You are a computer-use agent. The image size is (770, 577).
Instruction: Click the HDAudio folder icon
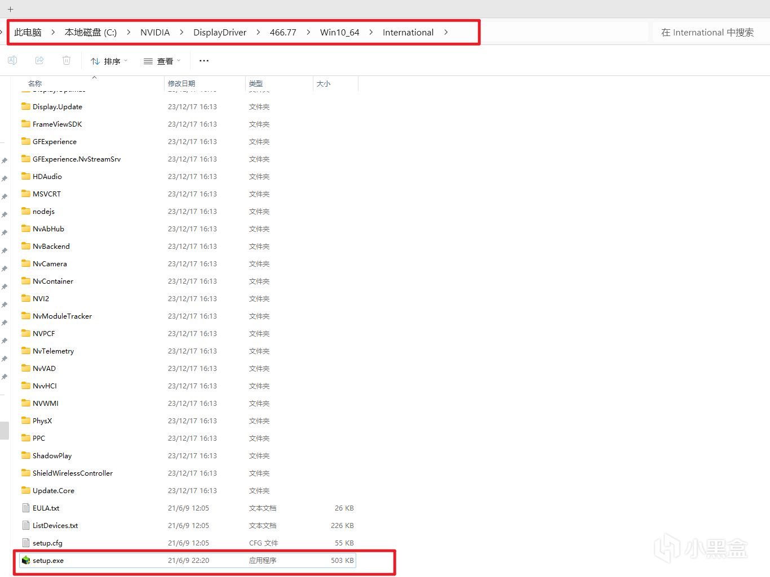26,176
